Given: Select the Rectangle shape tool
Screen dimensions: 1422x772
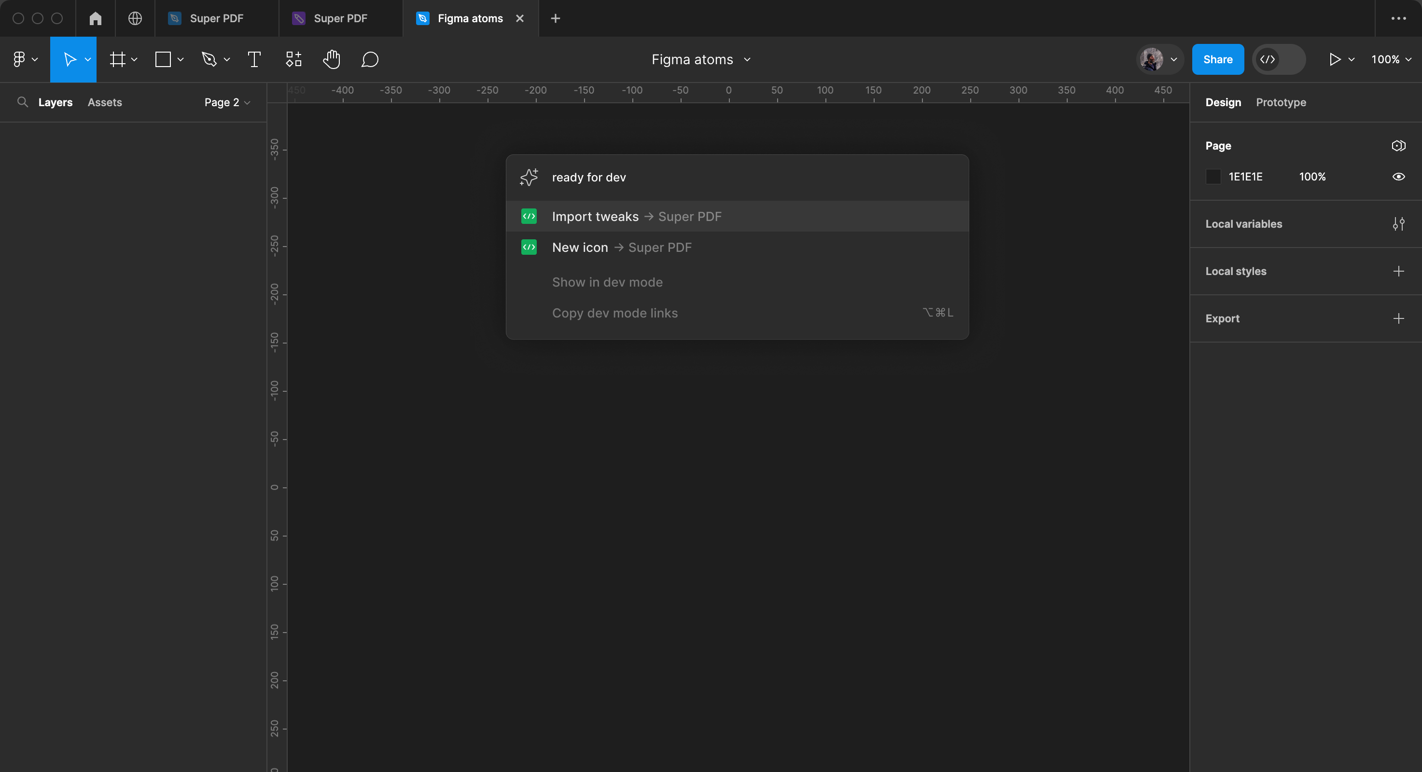Looking at the screenshot, I should tap(163, 59).
